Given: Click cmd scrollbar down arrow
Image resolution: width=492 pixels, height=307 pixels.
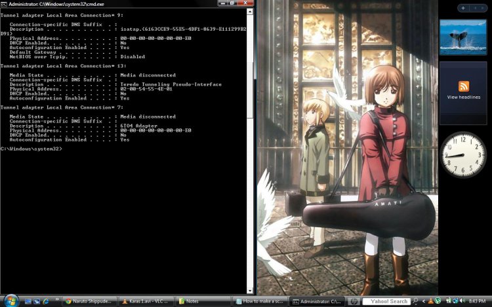Looking at the screenshot, I should [x=250, y=291].
